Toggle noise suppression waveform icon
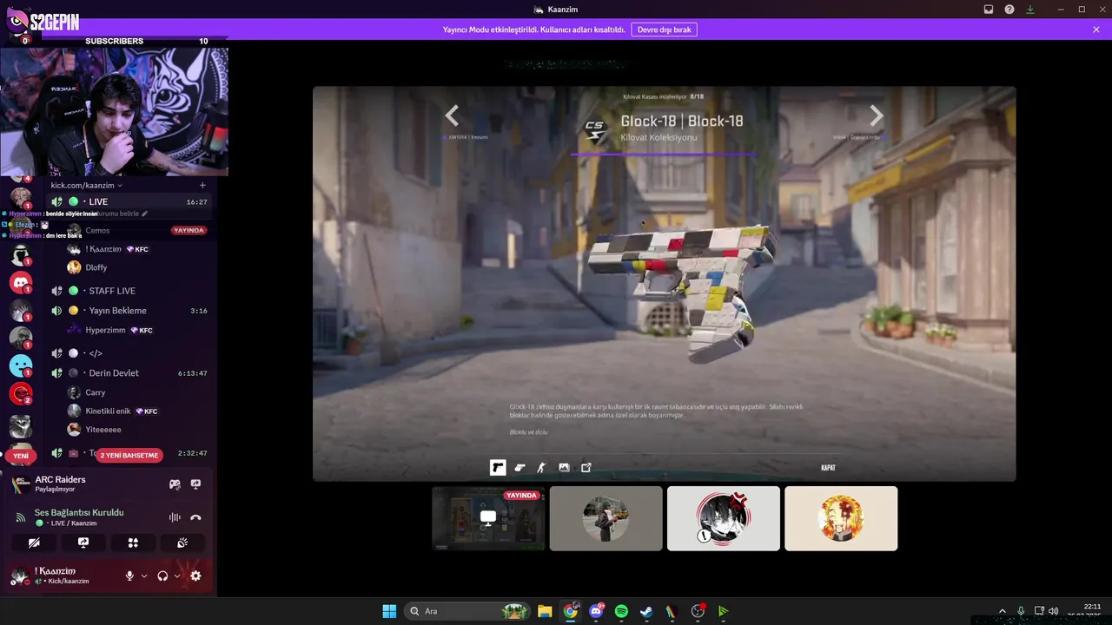The image size is (1112, 625). [x=175, y=517]
